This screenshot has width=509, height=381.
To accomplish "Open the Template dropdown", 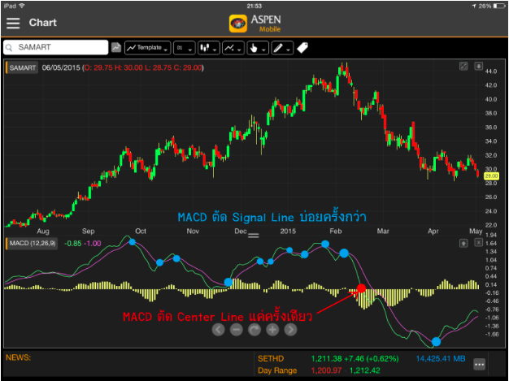I will tap(147, 48).
